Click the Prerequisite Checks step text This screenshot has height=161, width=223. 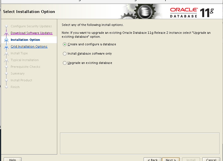[26, 67]
